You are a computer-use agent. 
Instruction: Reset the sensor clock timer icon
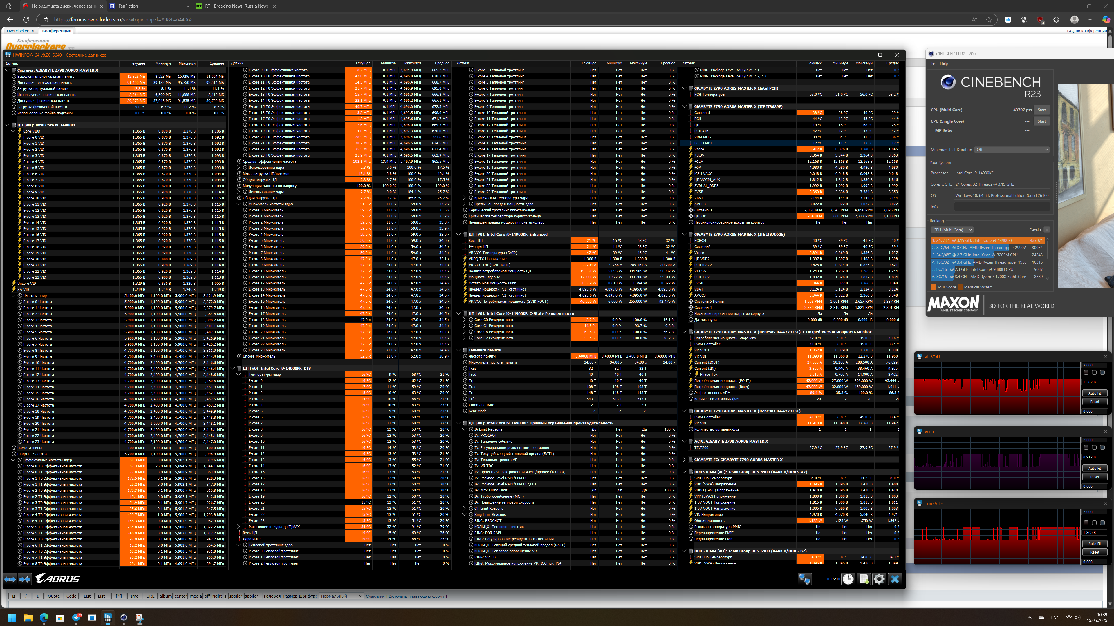point(848,579)
